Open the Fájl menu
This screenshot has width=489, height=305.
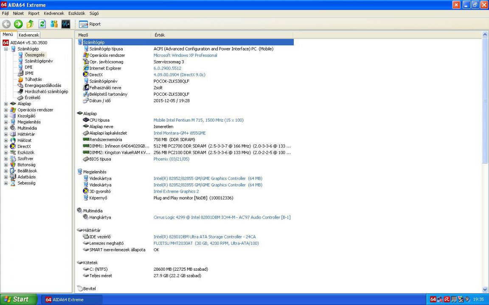coord(5,14)
